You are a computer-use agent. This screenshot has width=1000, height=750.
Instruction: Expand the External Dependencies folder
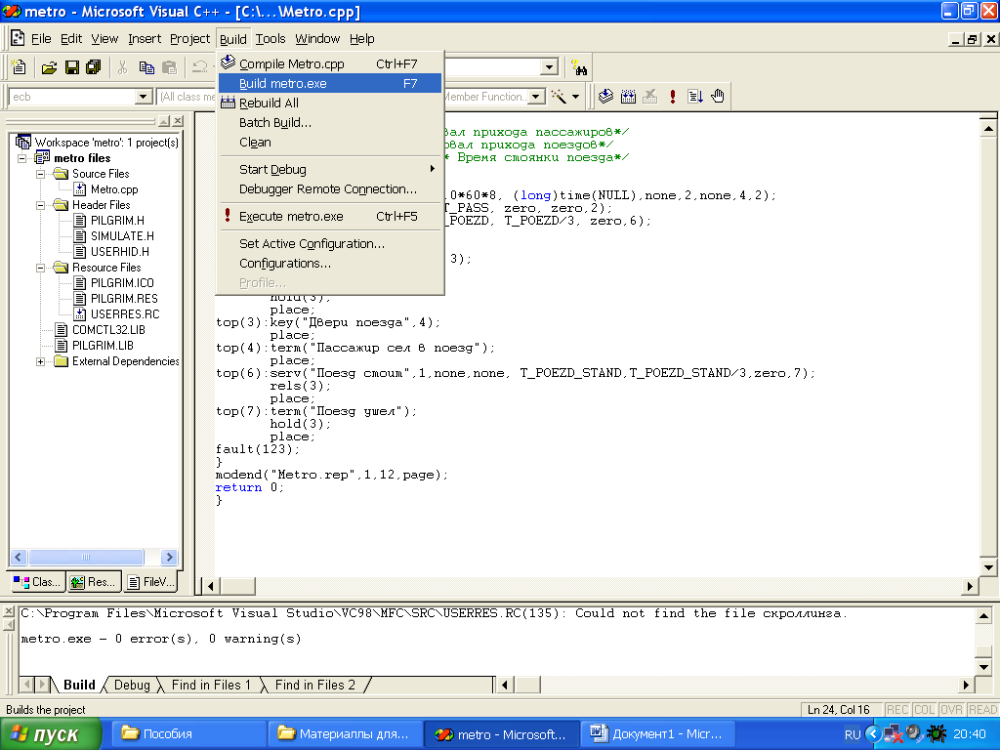coord(41,361)
